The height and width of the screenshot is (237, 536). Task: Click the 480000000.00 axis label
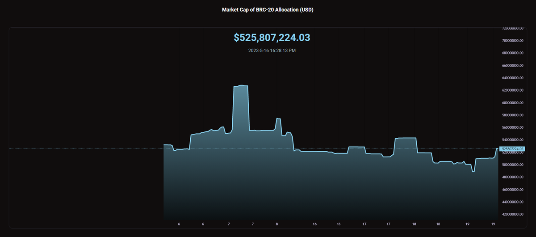[x=512, y=178]
